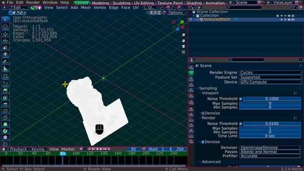The width and height of the screenshot is (304, 171).
Task: Enable Viewport Denoise checkbox
Action: pyautogui.click(x=203, y=113)
